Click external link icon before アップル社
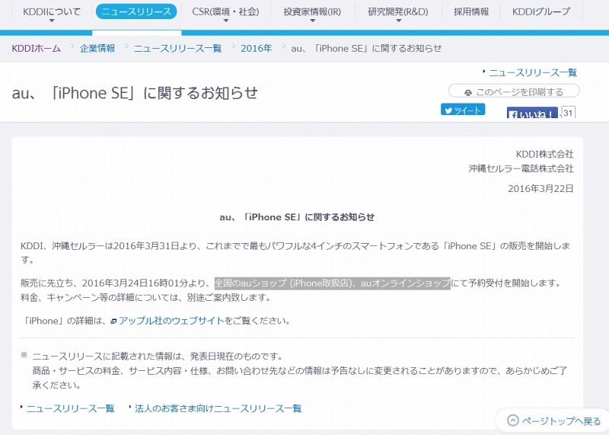The height and width of the screenshot is (435, 609). (113, 321)
